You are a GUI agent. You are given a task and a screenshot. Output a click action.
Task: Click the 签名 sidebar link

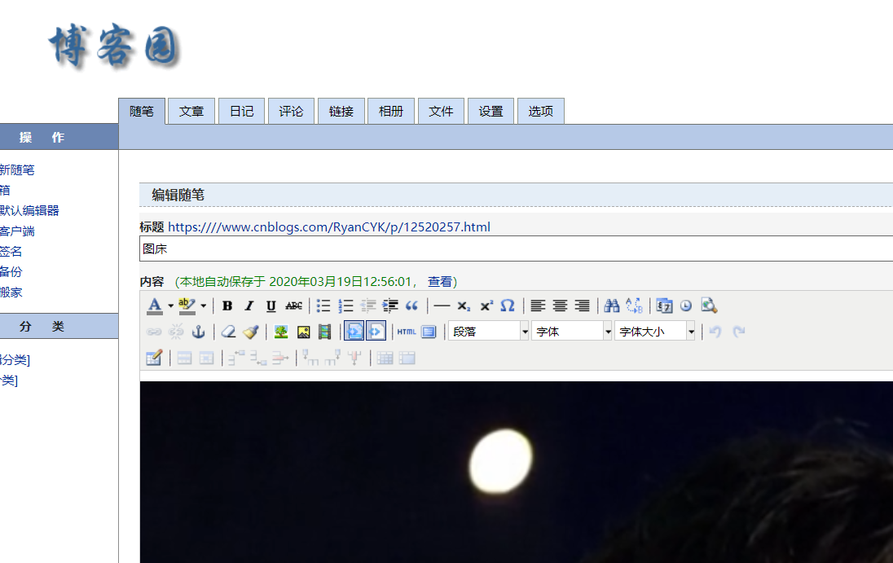point(11,251)
